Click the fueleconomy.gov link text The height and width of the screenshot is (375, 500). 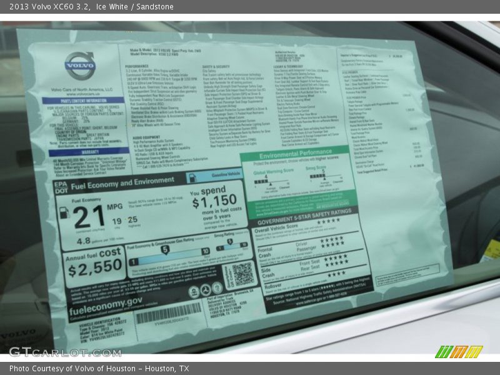click(x=106, y=303)
